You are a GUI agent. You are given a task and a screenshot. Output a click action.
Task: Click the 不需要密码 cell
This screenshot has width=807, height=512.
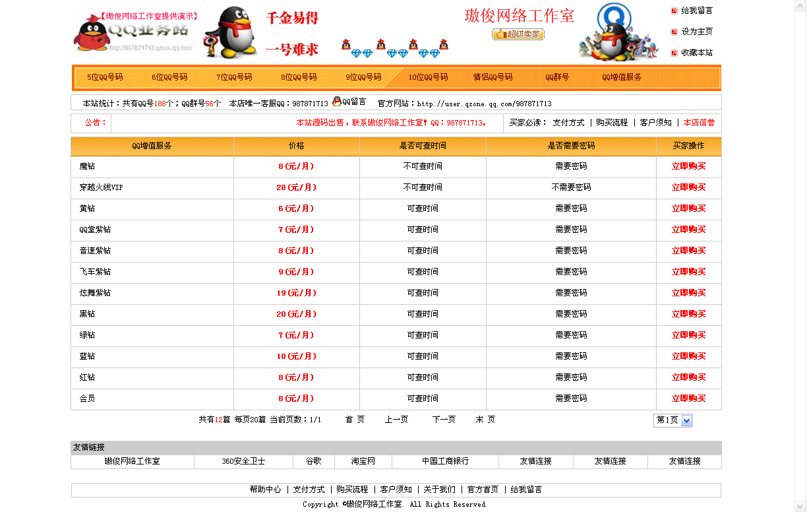(x=571, y=187)
